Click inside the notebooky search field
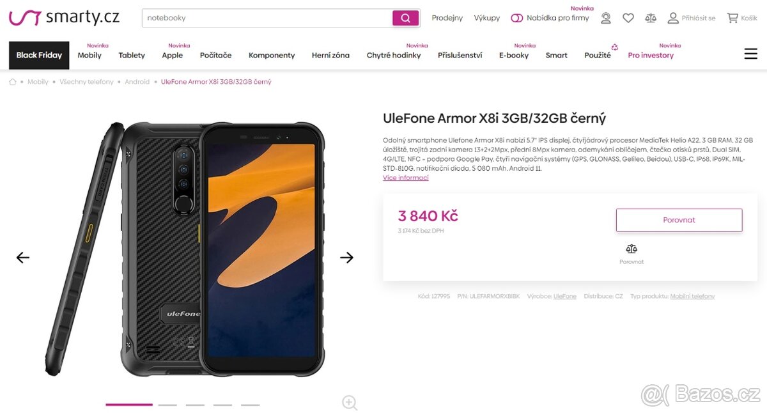The width and height of the screenshot is (767, 413). [x=256, y=18]
